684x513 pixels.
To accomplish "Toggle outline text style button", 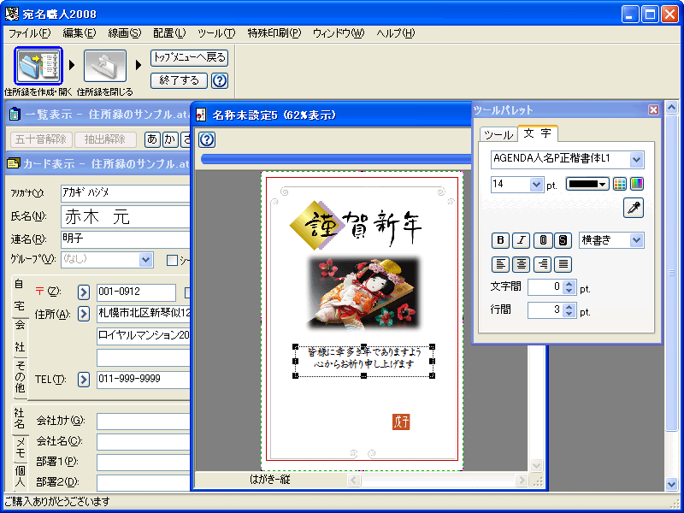I will coord(543,240).
